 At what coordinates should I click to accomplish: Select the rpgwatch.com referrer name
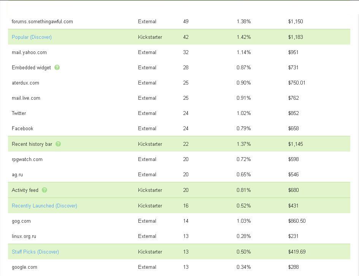(27, 159)
